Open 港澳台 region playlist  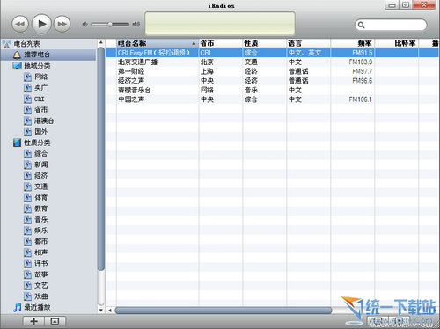pyautogui.click(x=44, y=121)
